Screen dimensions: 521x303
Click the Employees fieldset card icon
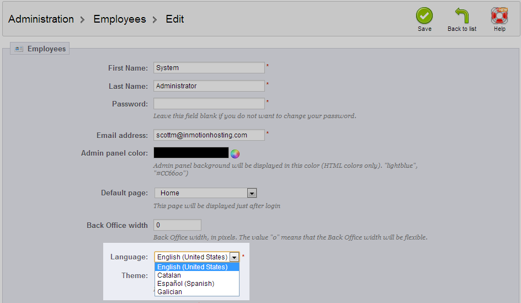[x=19, y=49]
